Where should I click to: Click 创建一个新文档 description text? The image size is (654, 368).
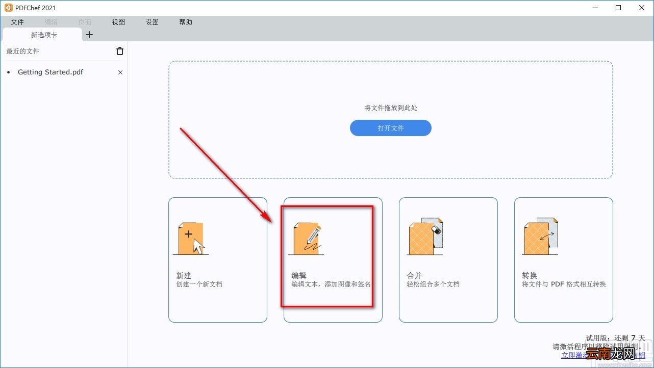tap(199, 284)
